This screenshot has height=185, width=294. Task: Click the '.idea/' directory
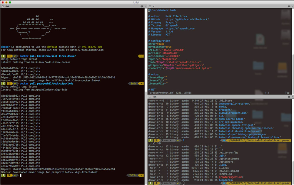(223, 165)
